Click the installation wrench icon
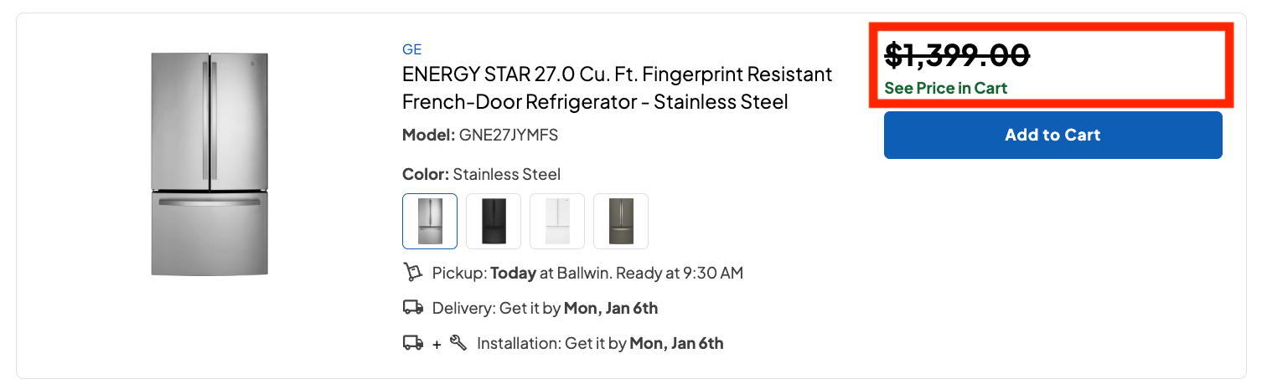This screenshot has height=384, width=1267. click(x=458, y=342)
